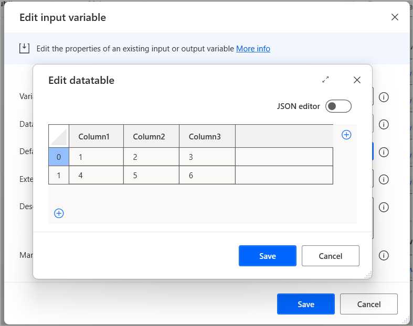
Task: Save the datatable changes
Action: coord(267,256)
